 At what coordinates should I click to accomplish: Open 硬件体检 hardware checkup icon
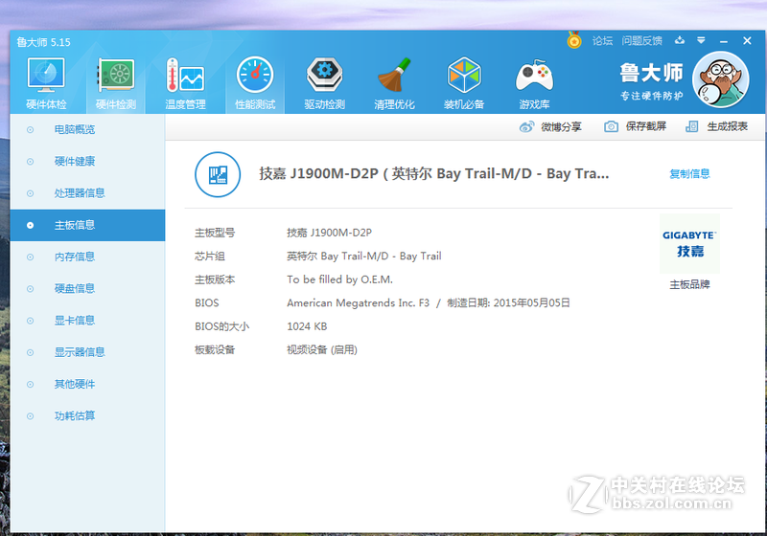coord(46,76)
